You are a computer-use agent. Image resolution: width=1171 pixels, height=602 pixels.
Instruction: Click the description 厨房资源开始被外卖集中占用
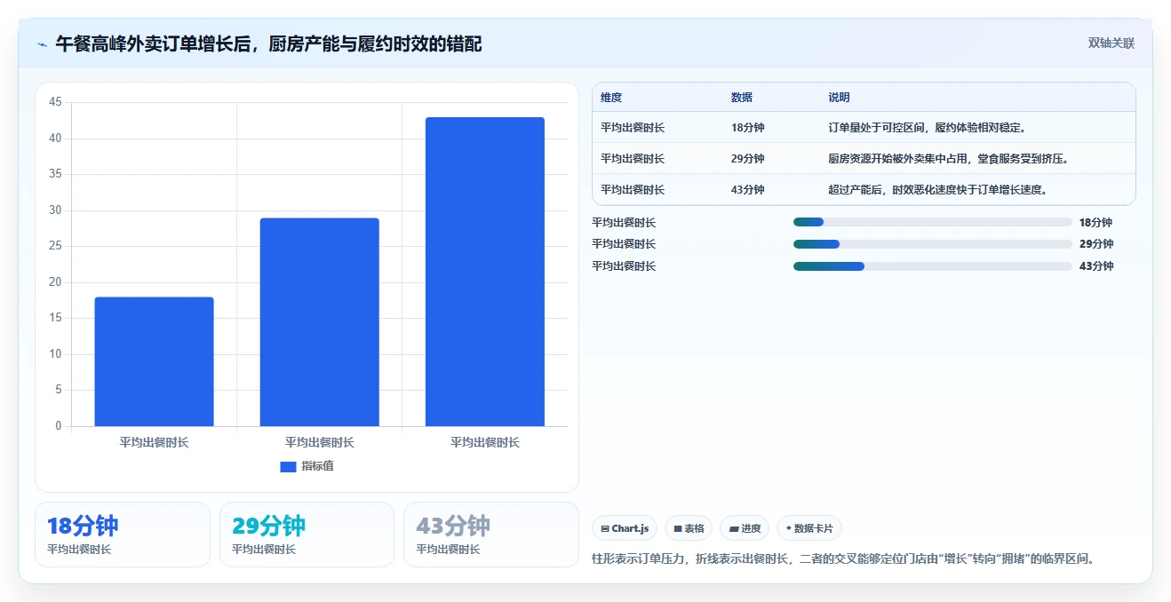point(948,159)
